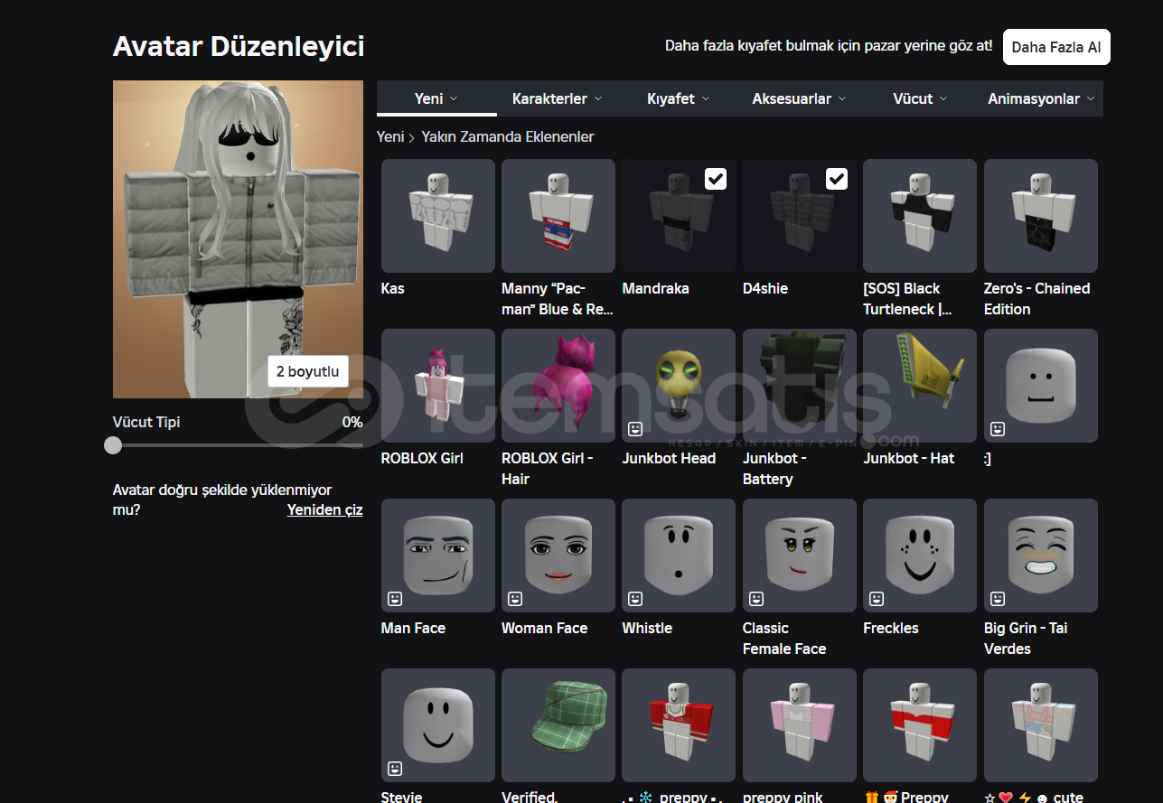Click the Junkbot - Hat item name

coord(909,459)
